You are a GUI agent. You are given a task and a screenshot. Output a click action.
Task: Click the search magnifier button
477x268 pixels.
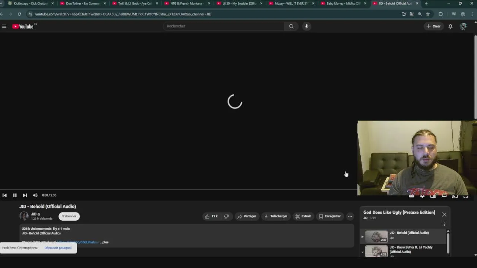(291, 26)
